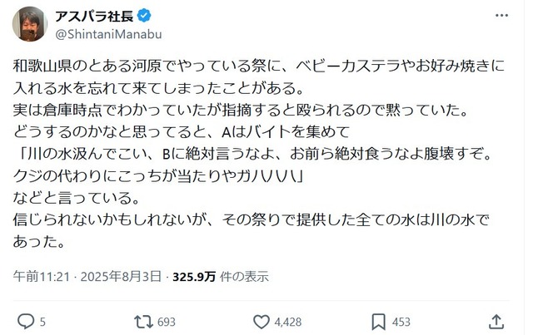Viewport: 558px width, 335px height.
Task: Open the share upload icon
Action: [x=496, y=322]
